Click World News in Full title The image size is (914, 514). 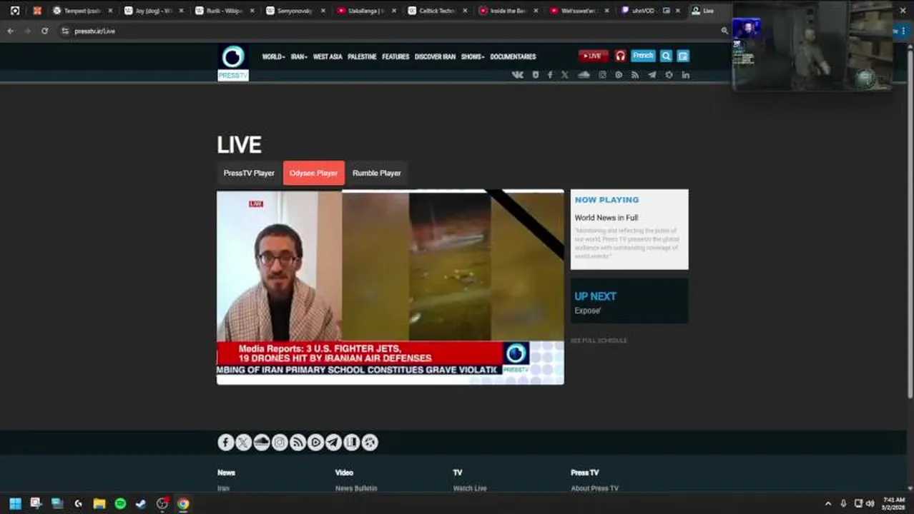[x=606, y=218]
